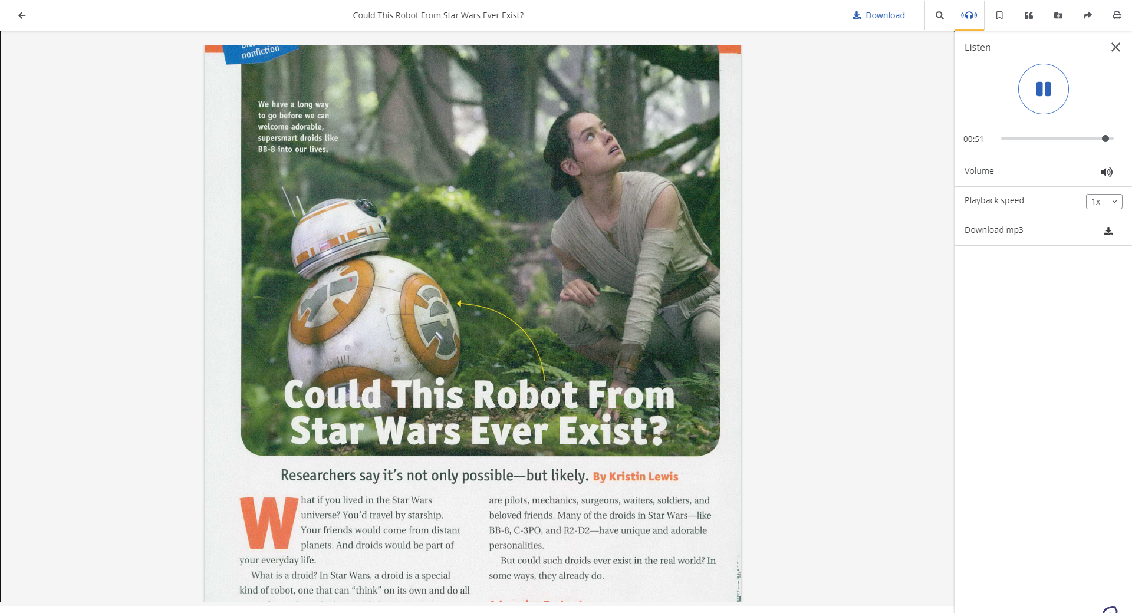Bookmark this document with the bookmark icon
The height and width of the screenshot is (613, 1132).
click(999, 15)
